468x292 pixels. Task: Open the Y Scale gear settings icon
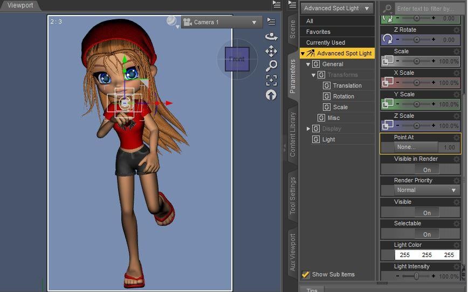456,94
